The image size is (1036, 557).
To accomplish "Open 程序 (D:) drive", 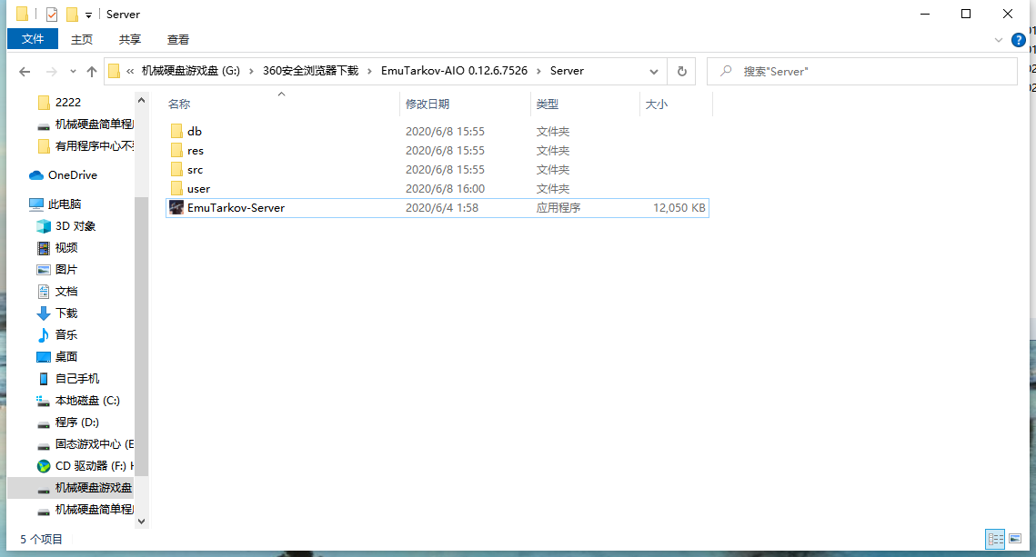I will click(76, 422).
